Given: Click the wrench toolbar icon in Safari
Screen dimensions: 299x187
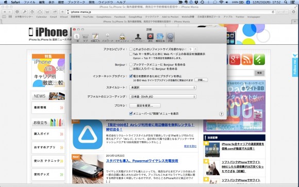Looking at the screenshot, I should coord(25,12).
